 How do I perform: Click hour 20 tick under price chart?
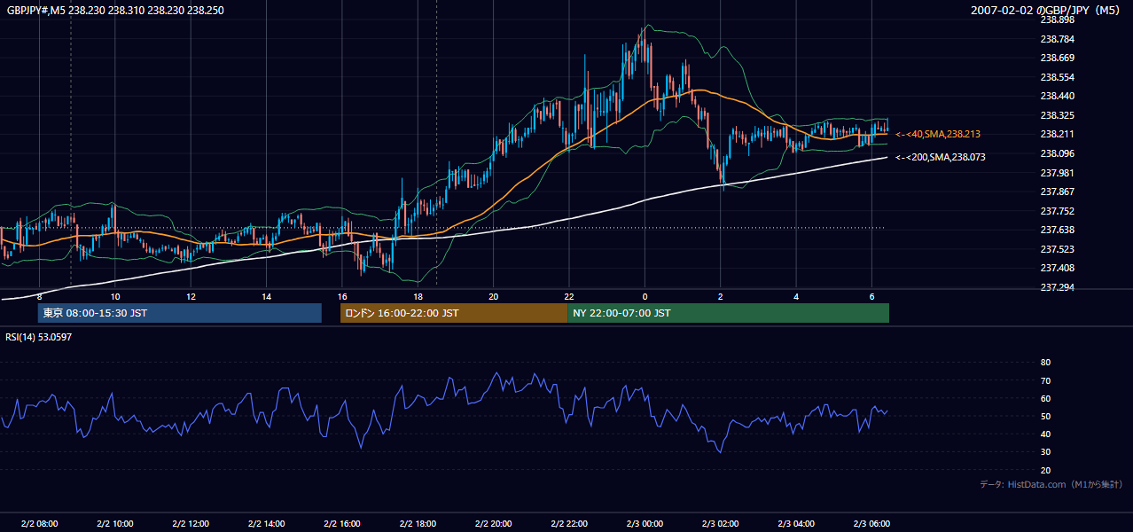[x=493, y=296]
